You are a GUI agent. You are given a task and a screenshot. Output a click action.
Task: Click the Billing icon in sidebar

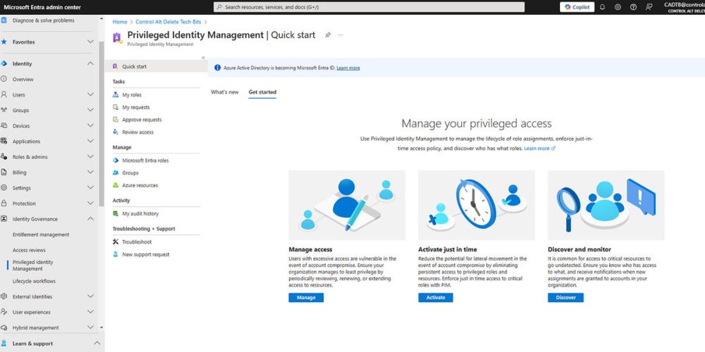4,172
